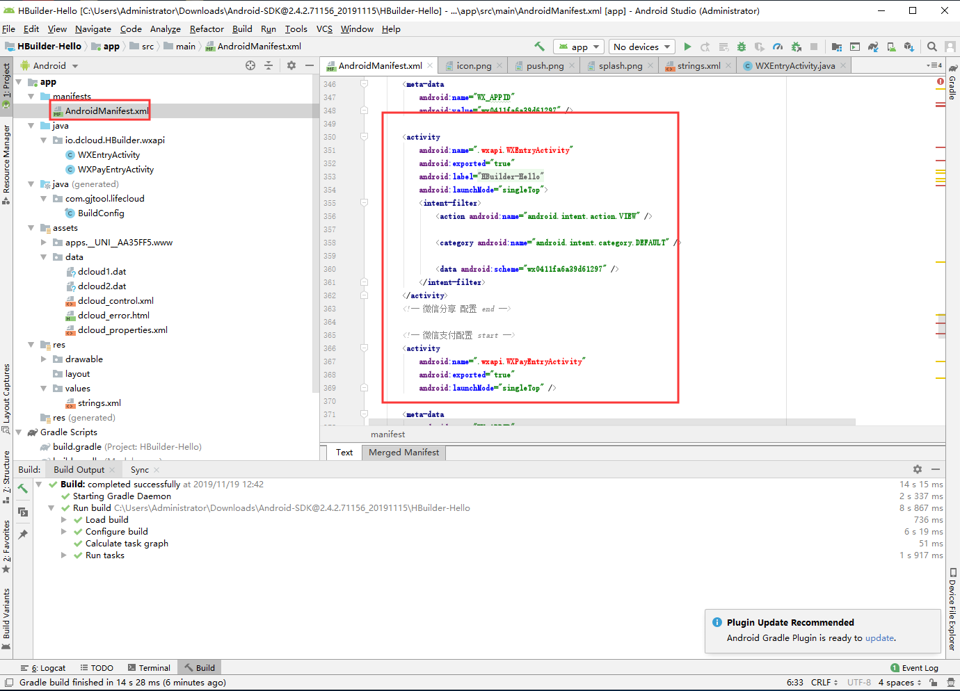The image size is (960, 691).
Task: Open the SDK Manager icon
Action: click(x=909, y=47)
